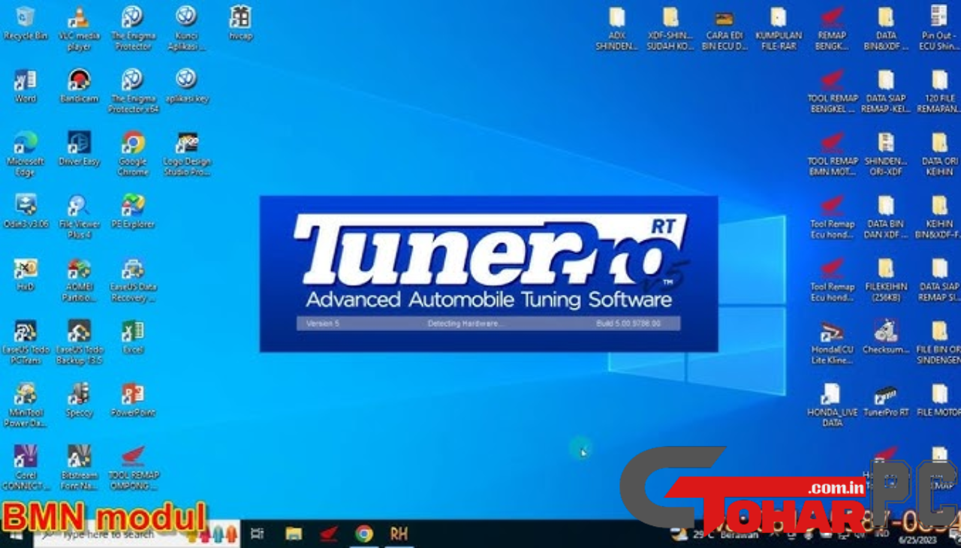Select TOOL REMAP BENGKEL shortcut

(x=832, y=92)
